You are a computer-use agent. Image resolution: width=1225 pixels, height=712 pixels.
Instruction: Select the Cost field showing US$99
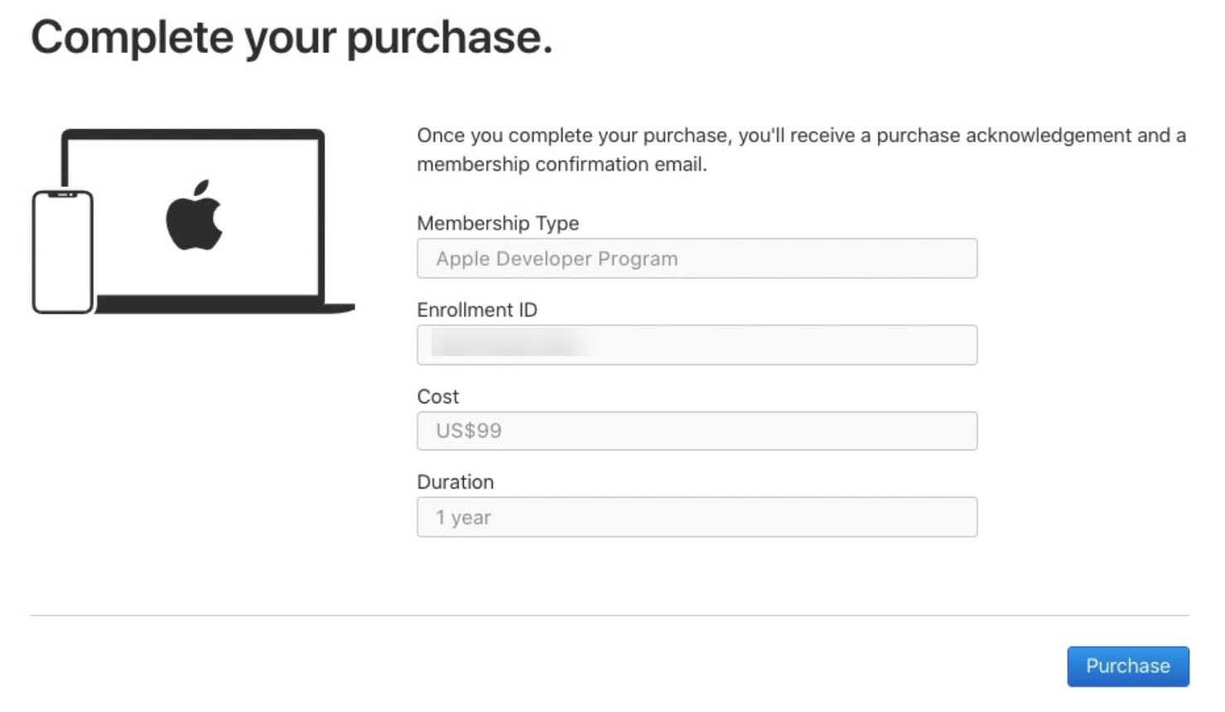697,431
